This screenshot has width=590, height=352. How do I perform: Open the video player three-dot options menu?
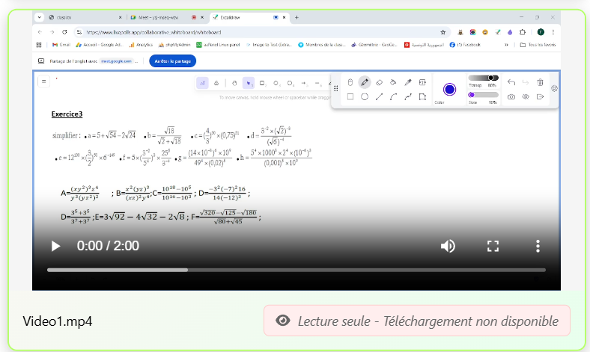coord(538,246)
